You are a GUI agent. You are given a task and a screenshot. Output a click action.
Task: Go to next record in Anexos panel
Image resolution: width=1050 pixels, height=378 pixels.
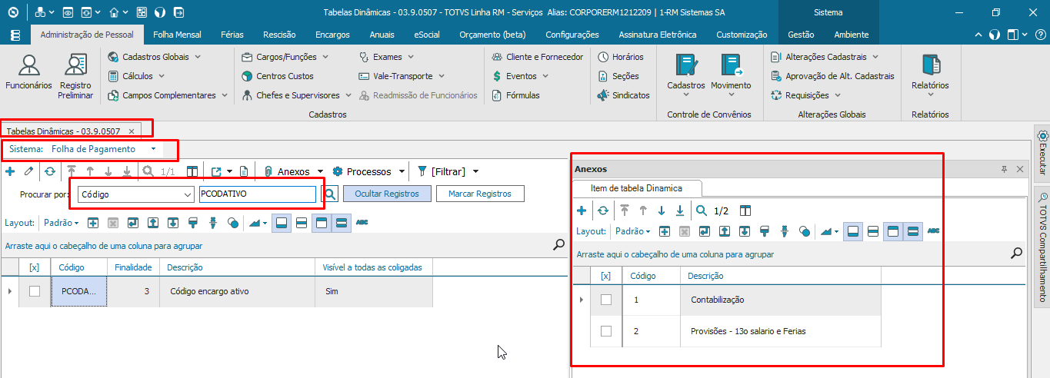click(x=662, y=211)
